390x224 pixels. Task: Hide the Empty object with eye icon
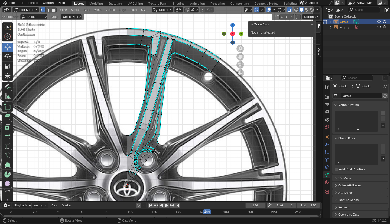point(379,27)
